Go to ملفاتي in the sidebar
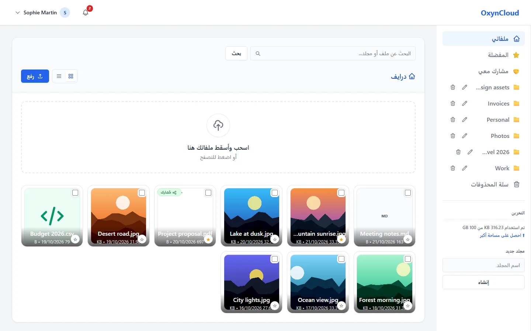 (483, 39)
